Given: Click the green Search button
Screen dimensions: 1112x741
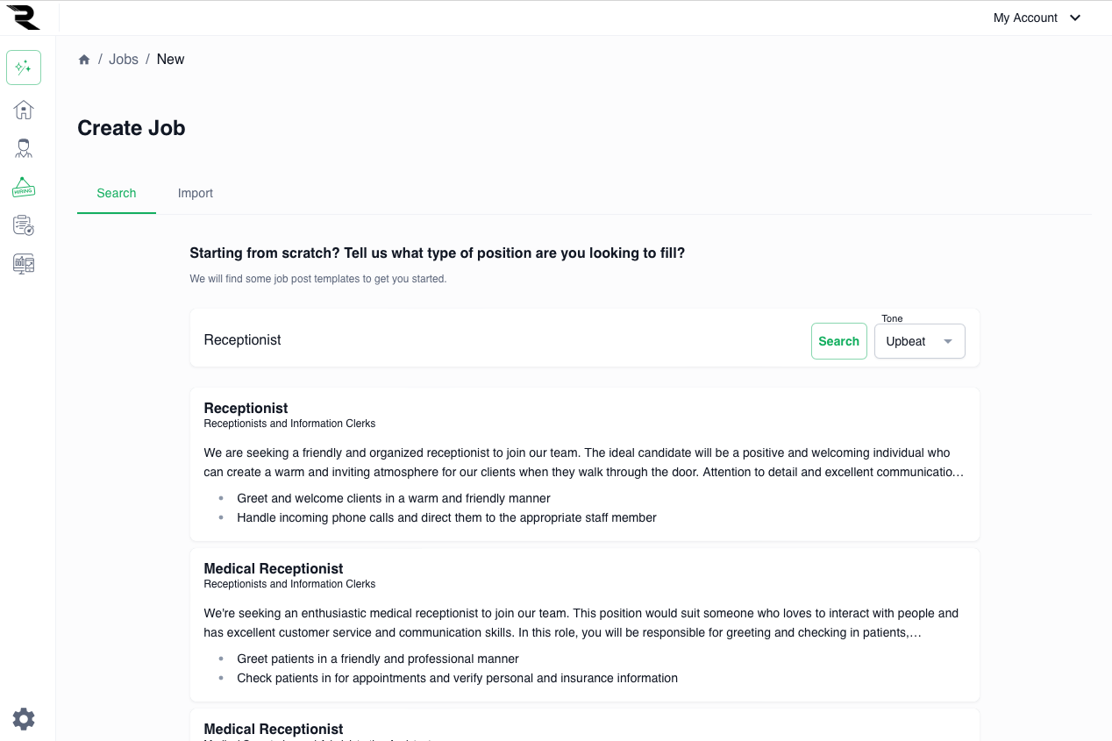Looking at the screenshot, I should (838, 341).
